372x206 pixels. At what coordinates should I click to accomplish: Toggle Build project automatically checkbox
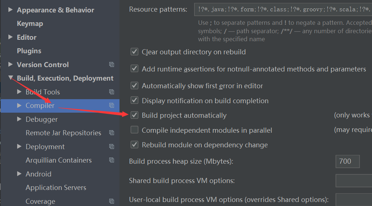click(134, 115)
